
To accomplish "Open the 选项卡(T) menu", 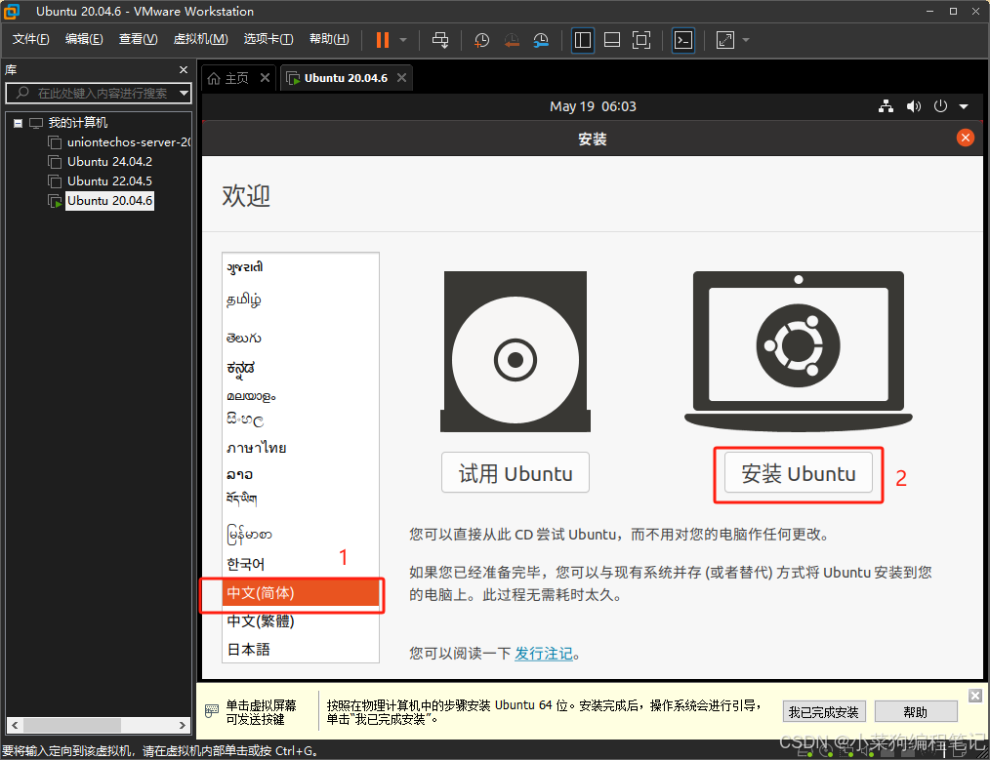I will coord(268,39).
